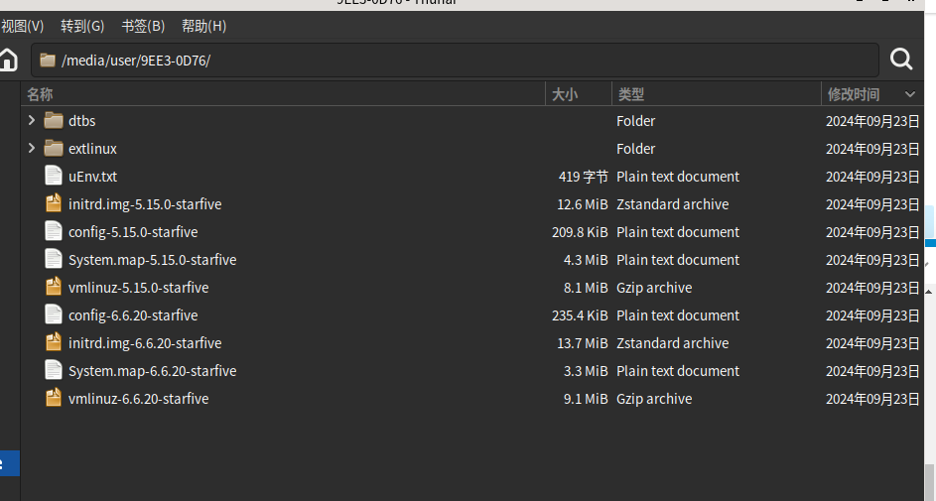Image resolution: width=936 pixels, height=501 pixels.
Task: Select the file named vmlinuz-6.6.20-starfive
Action: click(139, 399)
